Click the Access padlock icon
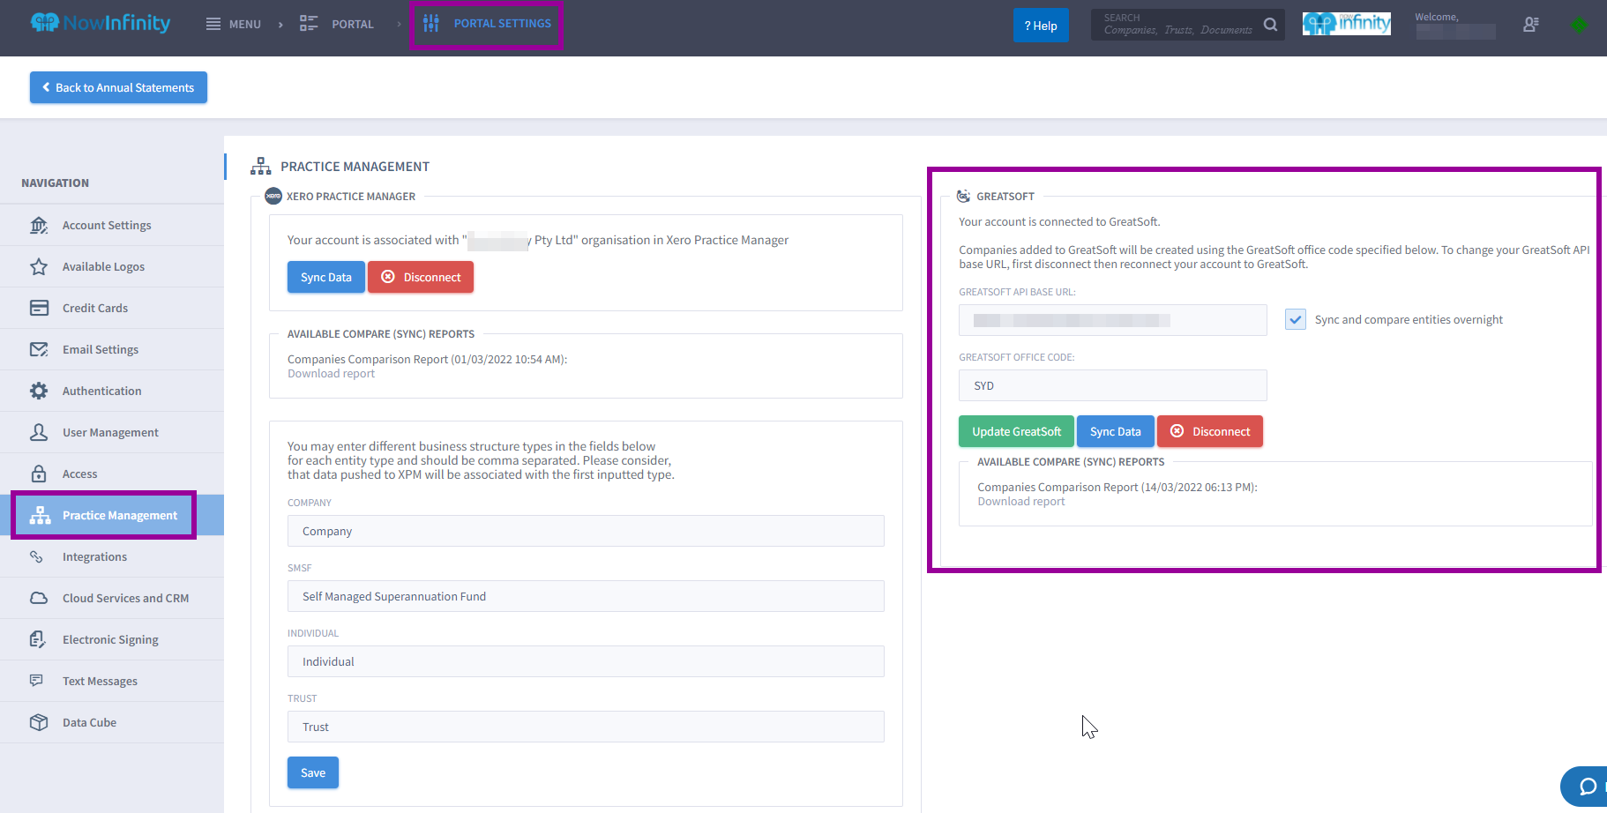Screen dimensions: 1607x813 coord(39,474)
